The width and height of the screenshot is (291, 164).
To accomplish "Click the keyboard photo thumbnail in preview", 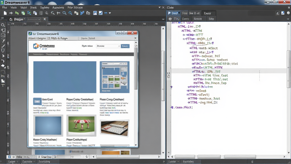I will coord(114,128).
